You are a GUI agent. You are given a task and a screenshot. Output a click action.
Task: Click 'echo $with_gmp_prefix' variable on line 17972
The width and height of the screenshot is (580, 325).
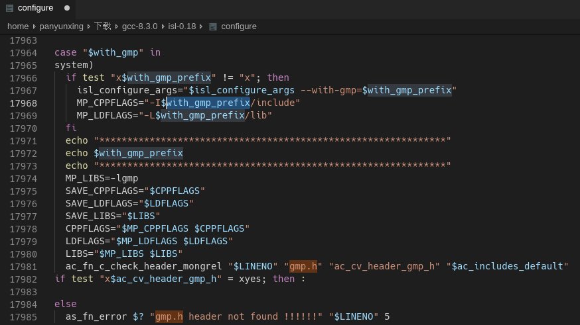pyautogui.click(x=138, y=153)
